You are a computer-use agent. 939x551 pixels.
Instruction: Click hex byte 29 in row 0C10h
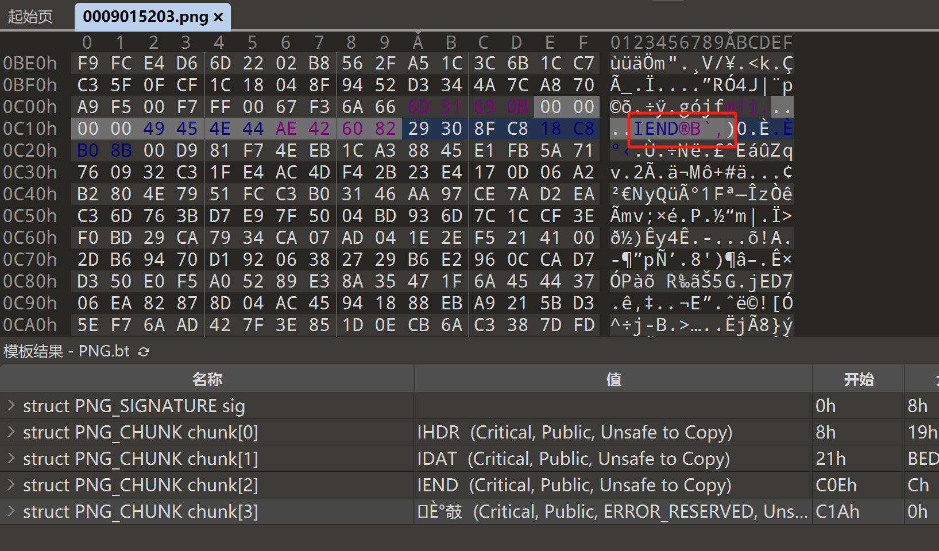[418, 129]
